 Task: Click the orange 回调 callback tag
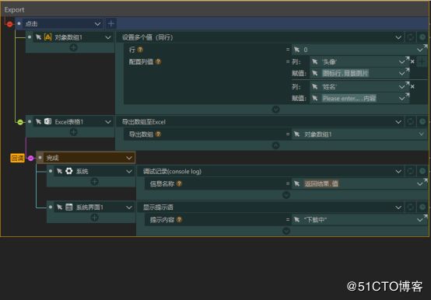(17, 158)
